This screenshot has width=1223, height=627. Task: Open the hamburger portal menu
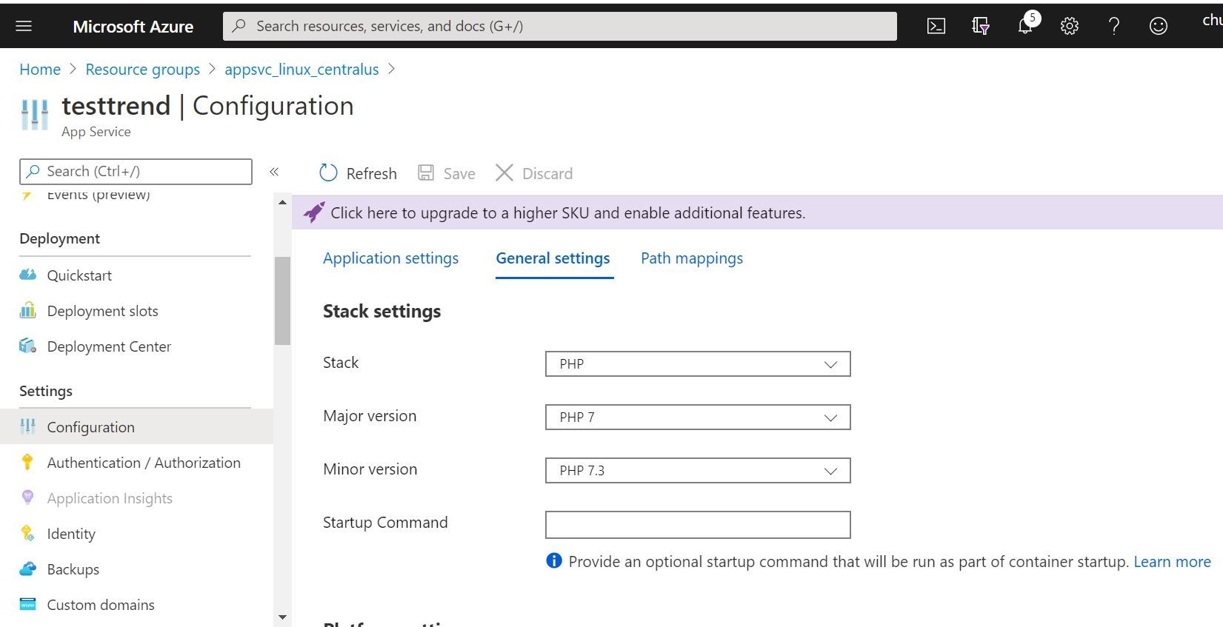[24, 26]
